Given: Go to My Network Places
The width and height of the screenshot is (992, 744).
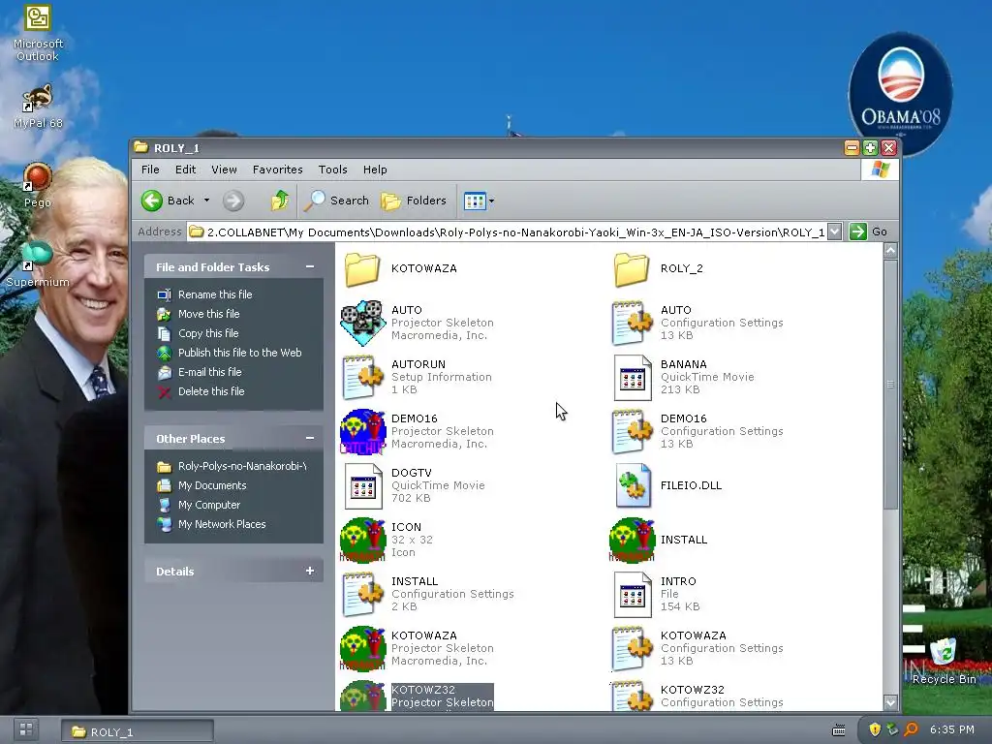Looking at the screenshot, I should 222,524.
